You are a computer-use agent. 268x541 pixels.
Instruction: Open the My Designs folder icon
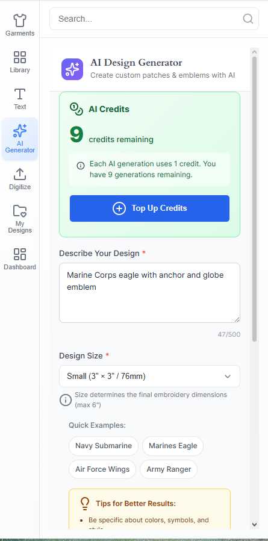point(20,210)
